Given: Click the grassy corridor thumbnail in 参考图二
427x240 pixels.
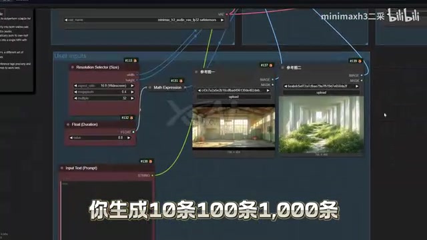Looking at the screenshot, I should [x=322, y=125].
